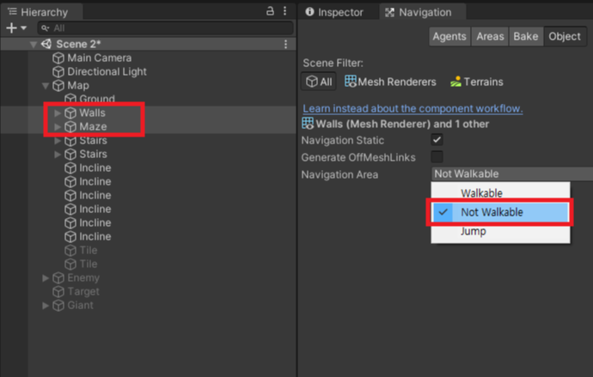
Task: Click the Enemy cube icon
Action: coord(58,278)
